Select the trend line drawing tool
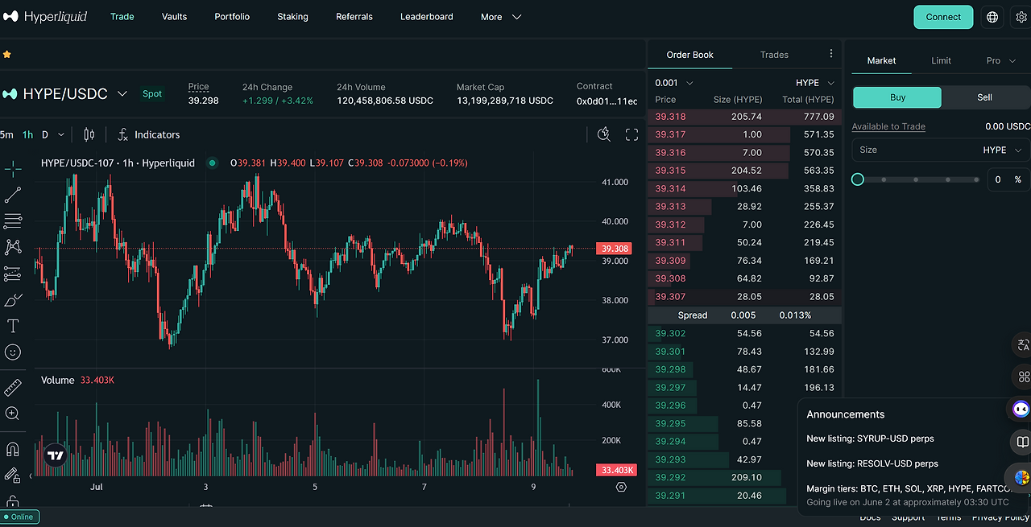This screenshot has width=1031, height=527. [13, 195]
